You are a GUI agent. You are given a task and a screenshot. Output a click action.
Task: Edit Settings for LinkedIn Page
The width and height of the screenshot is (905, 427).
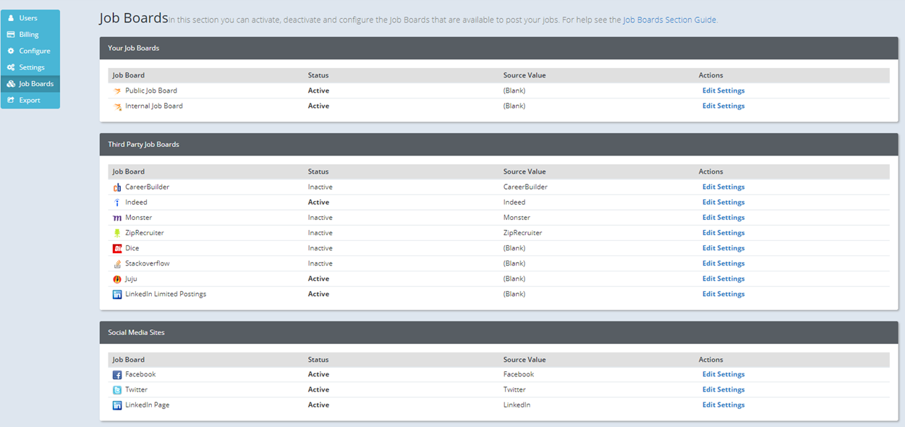[723, 405]
